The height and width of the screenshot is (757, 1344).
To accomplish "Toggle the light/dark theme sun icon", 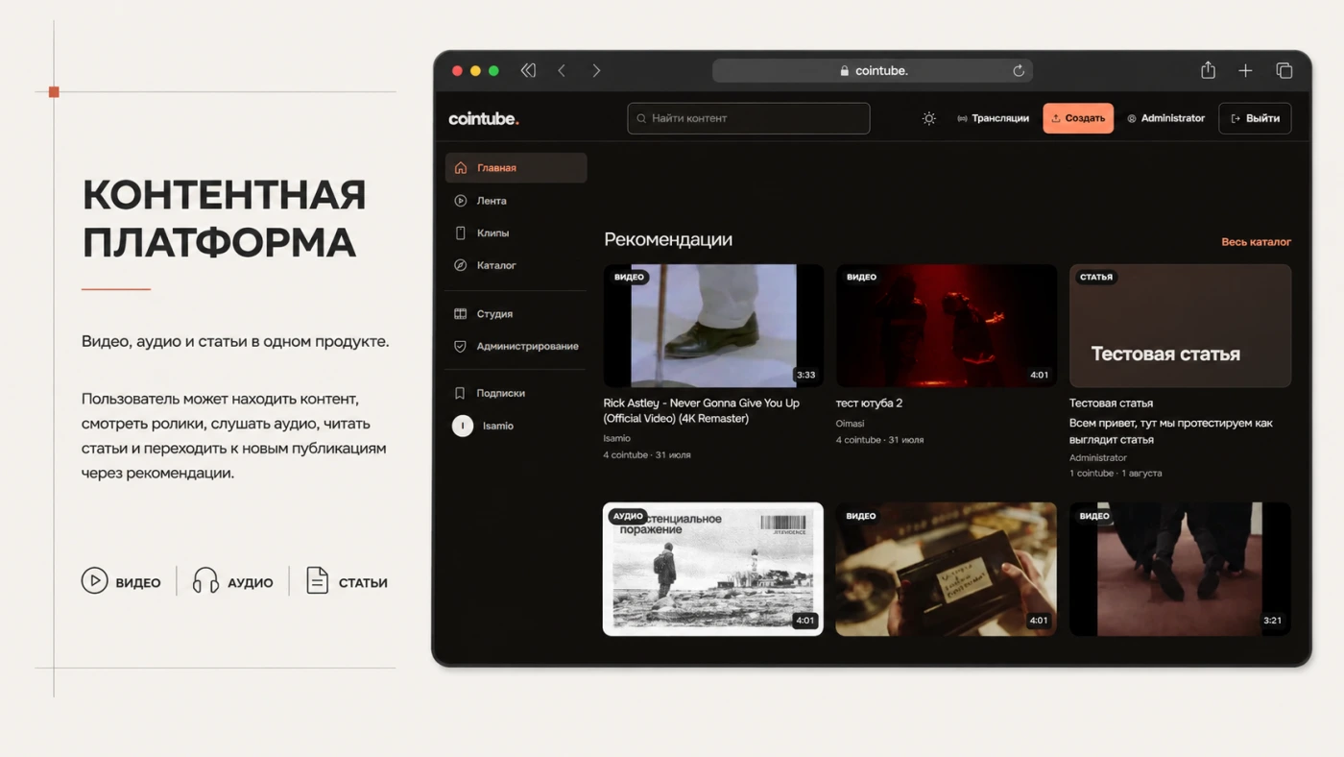I will (x=928, y=118).
